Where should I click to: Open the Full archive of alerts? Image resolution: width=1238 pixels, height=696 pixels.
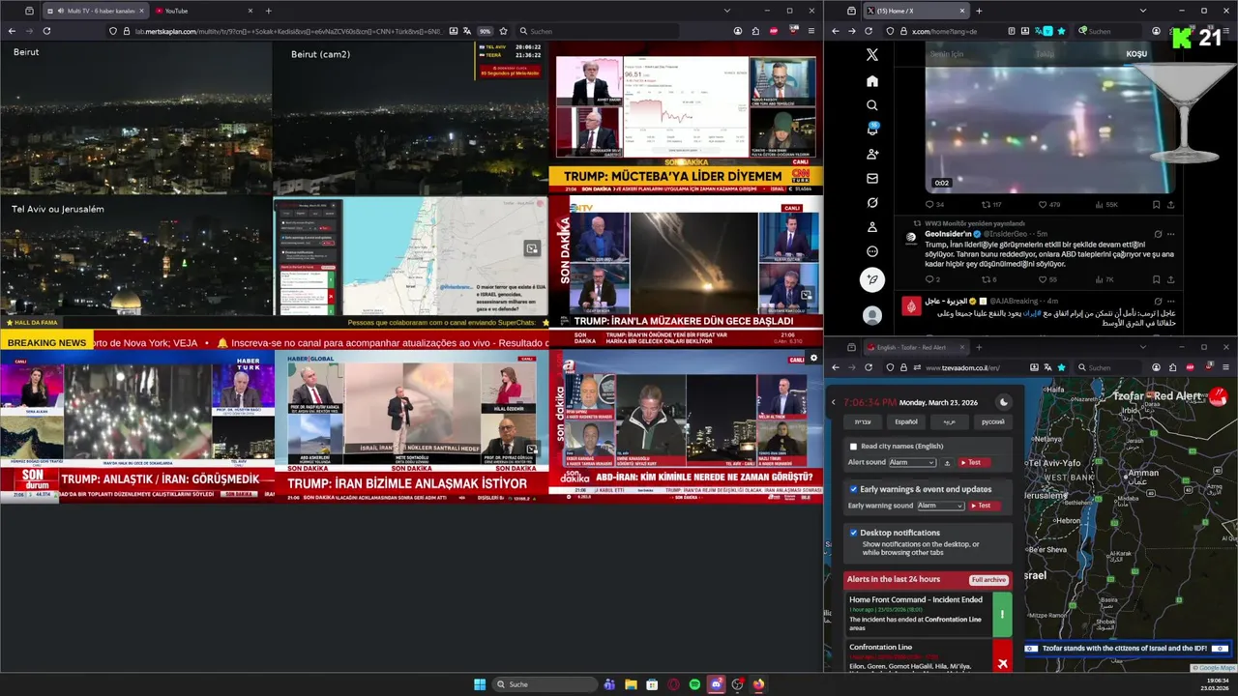point(988,580)
